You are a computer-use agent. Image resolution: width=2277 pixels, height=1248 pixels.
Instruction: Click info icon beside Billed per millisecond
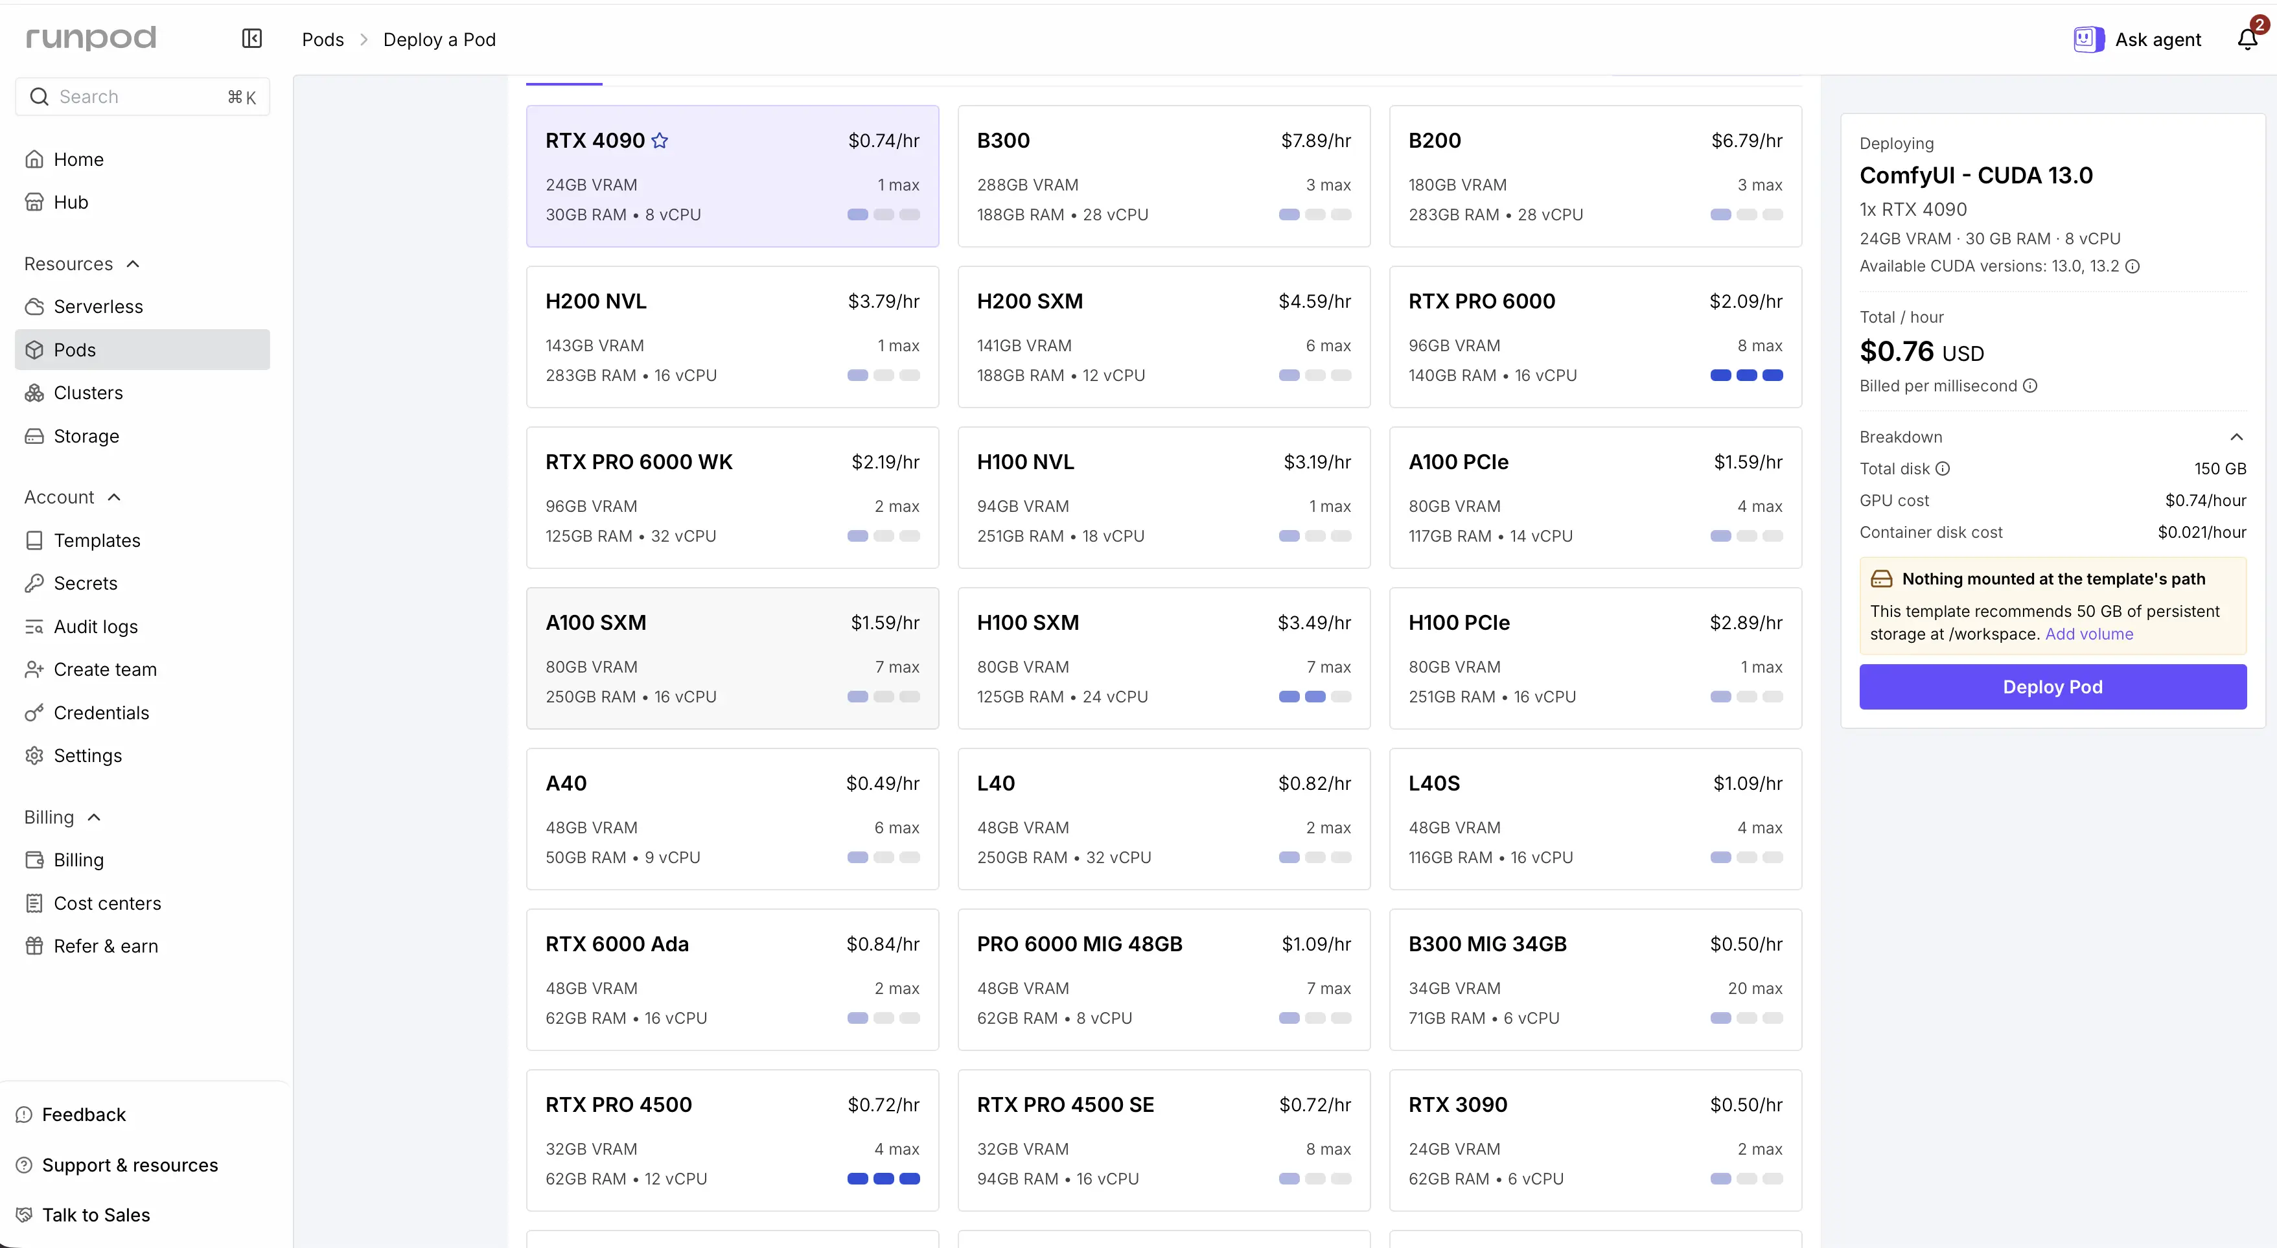[x=2030, y=386]
